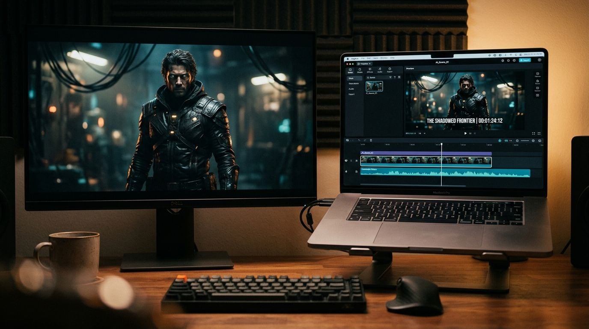Switch to the Audio tab with music note icon
Image resolution: width=589 pixels, height=329 pixels.
(x=380, y=70)
